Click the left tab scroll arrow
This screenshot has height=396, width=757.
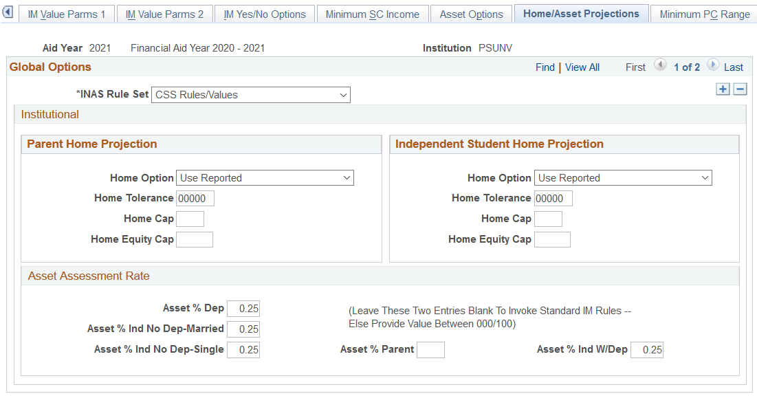click(8, 12)
